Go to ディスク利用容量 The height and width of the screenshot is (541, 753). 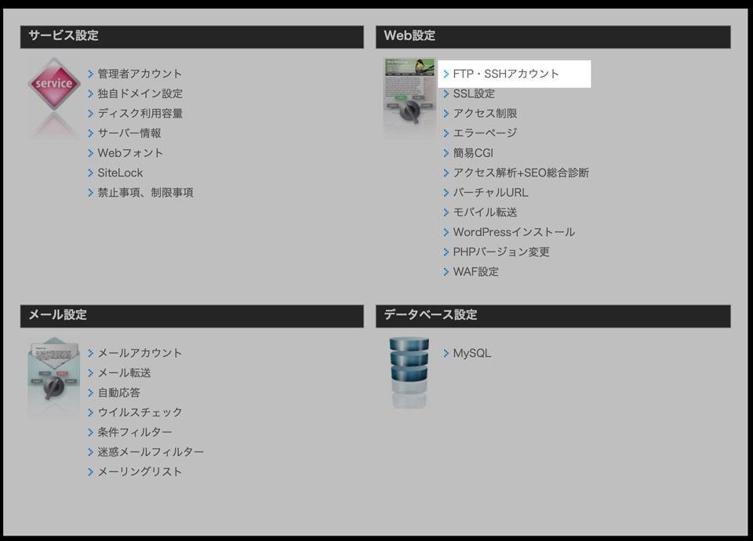point(140,113)
